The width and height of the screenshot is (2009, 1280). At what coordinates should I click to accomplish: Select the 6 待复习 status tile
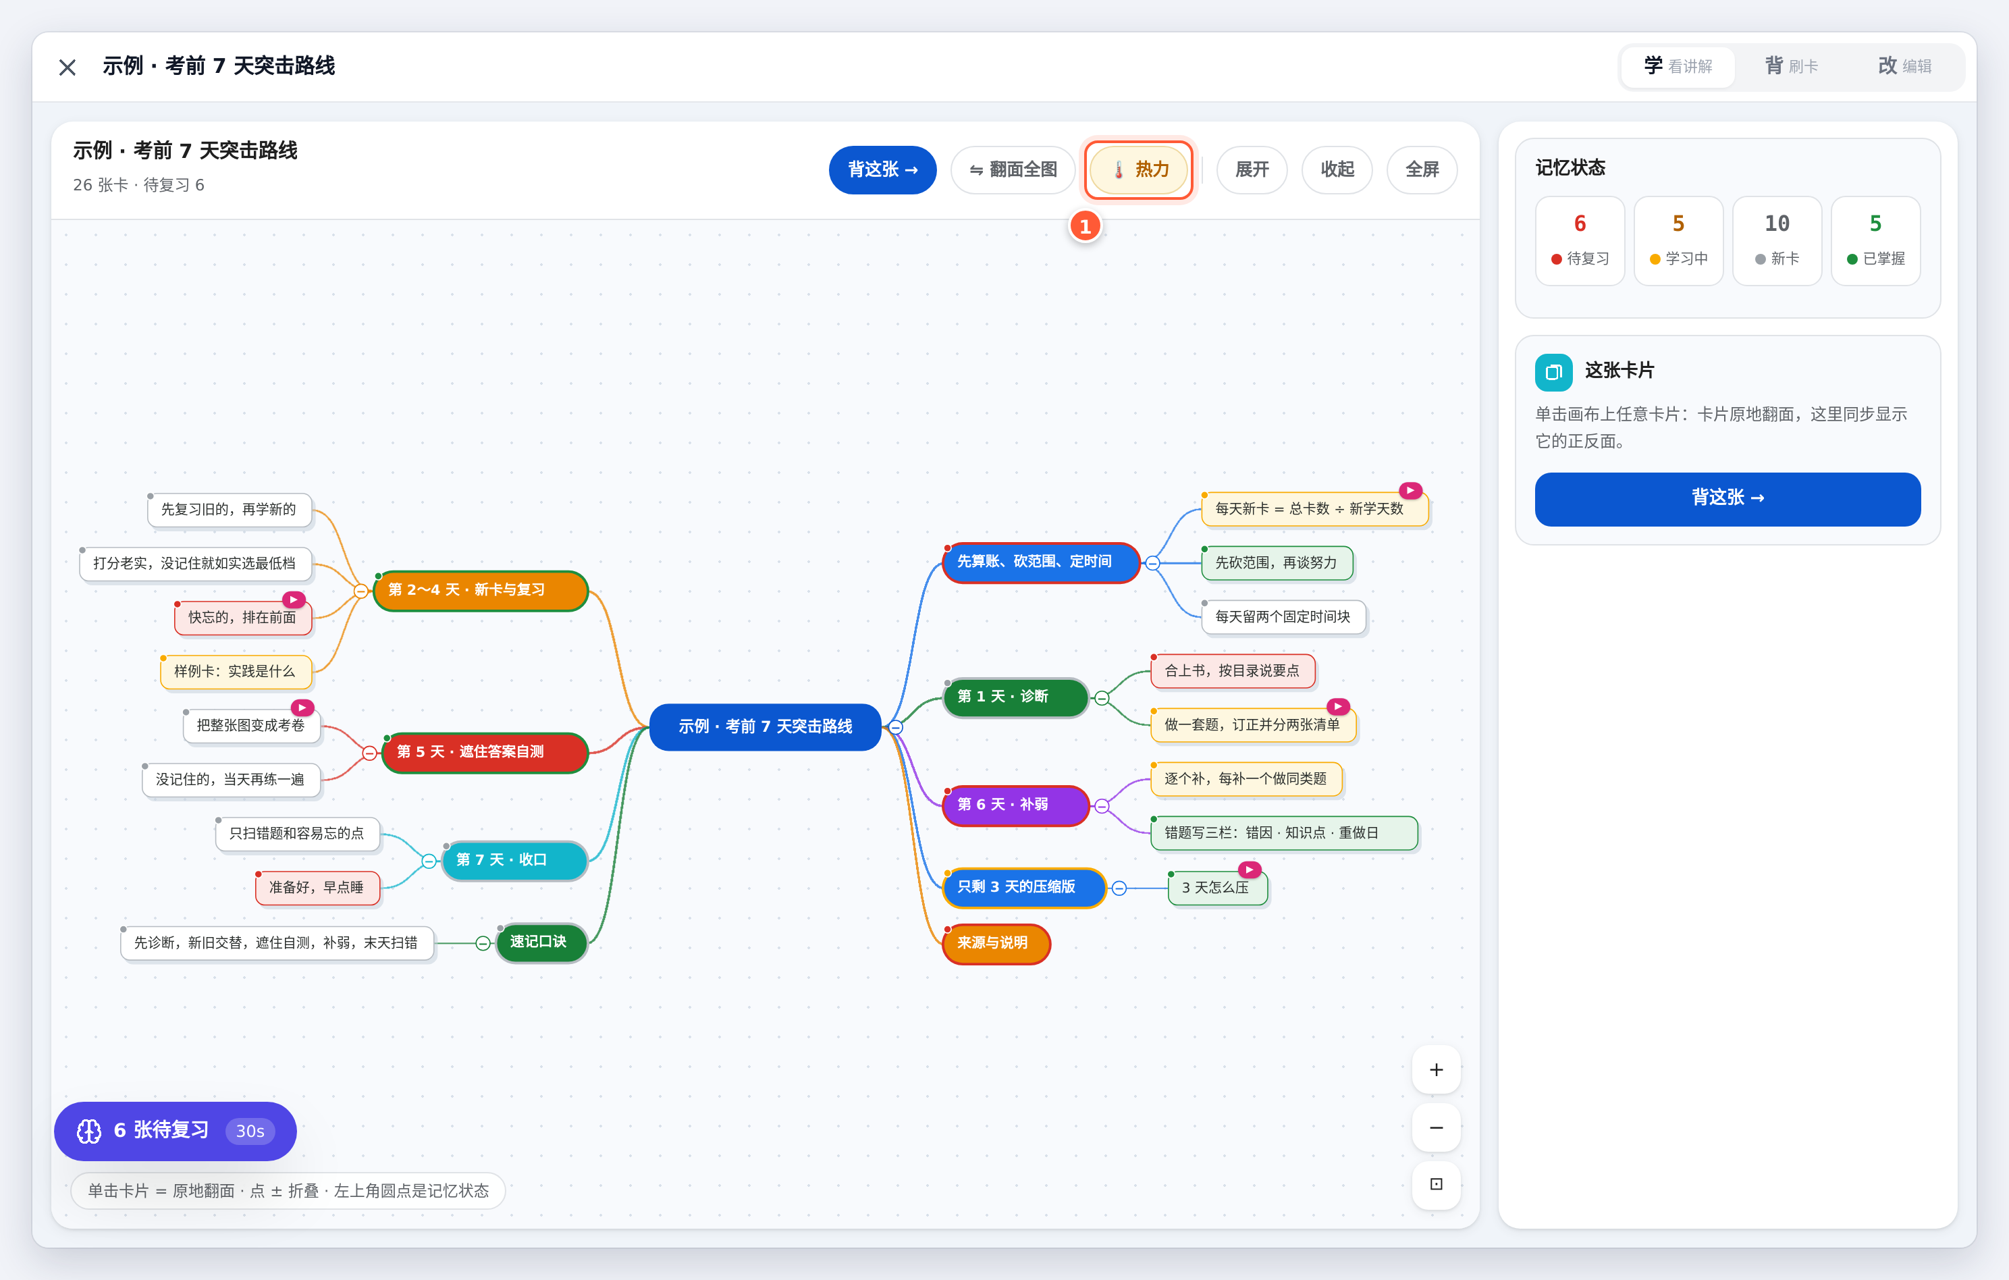point(1580,241)
